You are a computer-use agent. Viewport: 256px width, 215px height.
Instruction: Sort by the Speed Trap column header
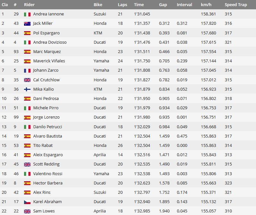(236, 5)
